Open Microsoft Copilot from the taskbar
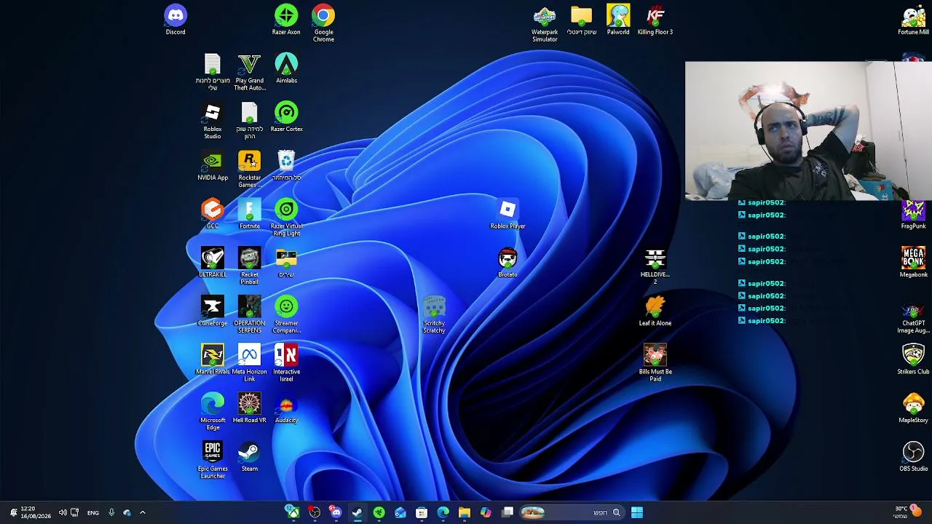 click(x=486, y=512)
